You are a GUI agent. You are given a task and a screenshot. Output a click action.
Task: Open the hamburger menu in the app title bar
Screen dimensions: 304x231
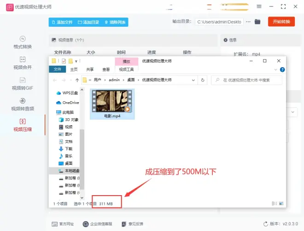pos(259,6)
